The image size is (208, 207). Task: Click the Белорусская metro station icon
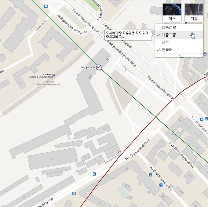coord(99,67)
